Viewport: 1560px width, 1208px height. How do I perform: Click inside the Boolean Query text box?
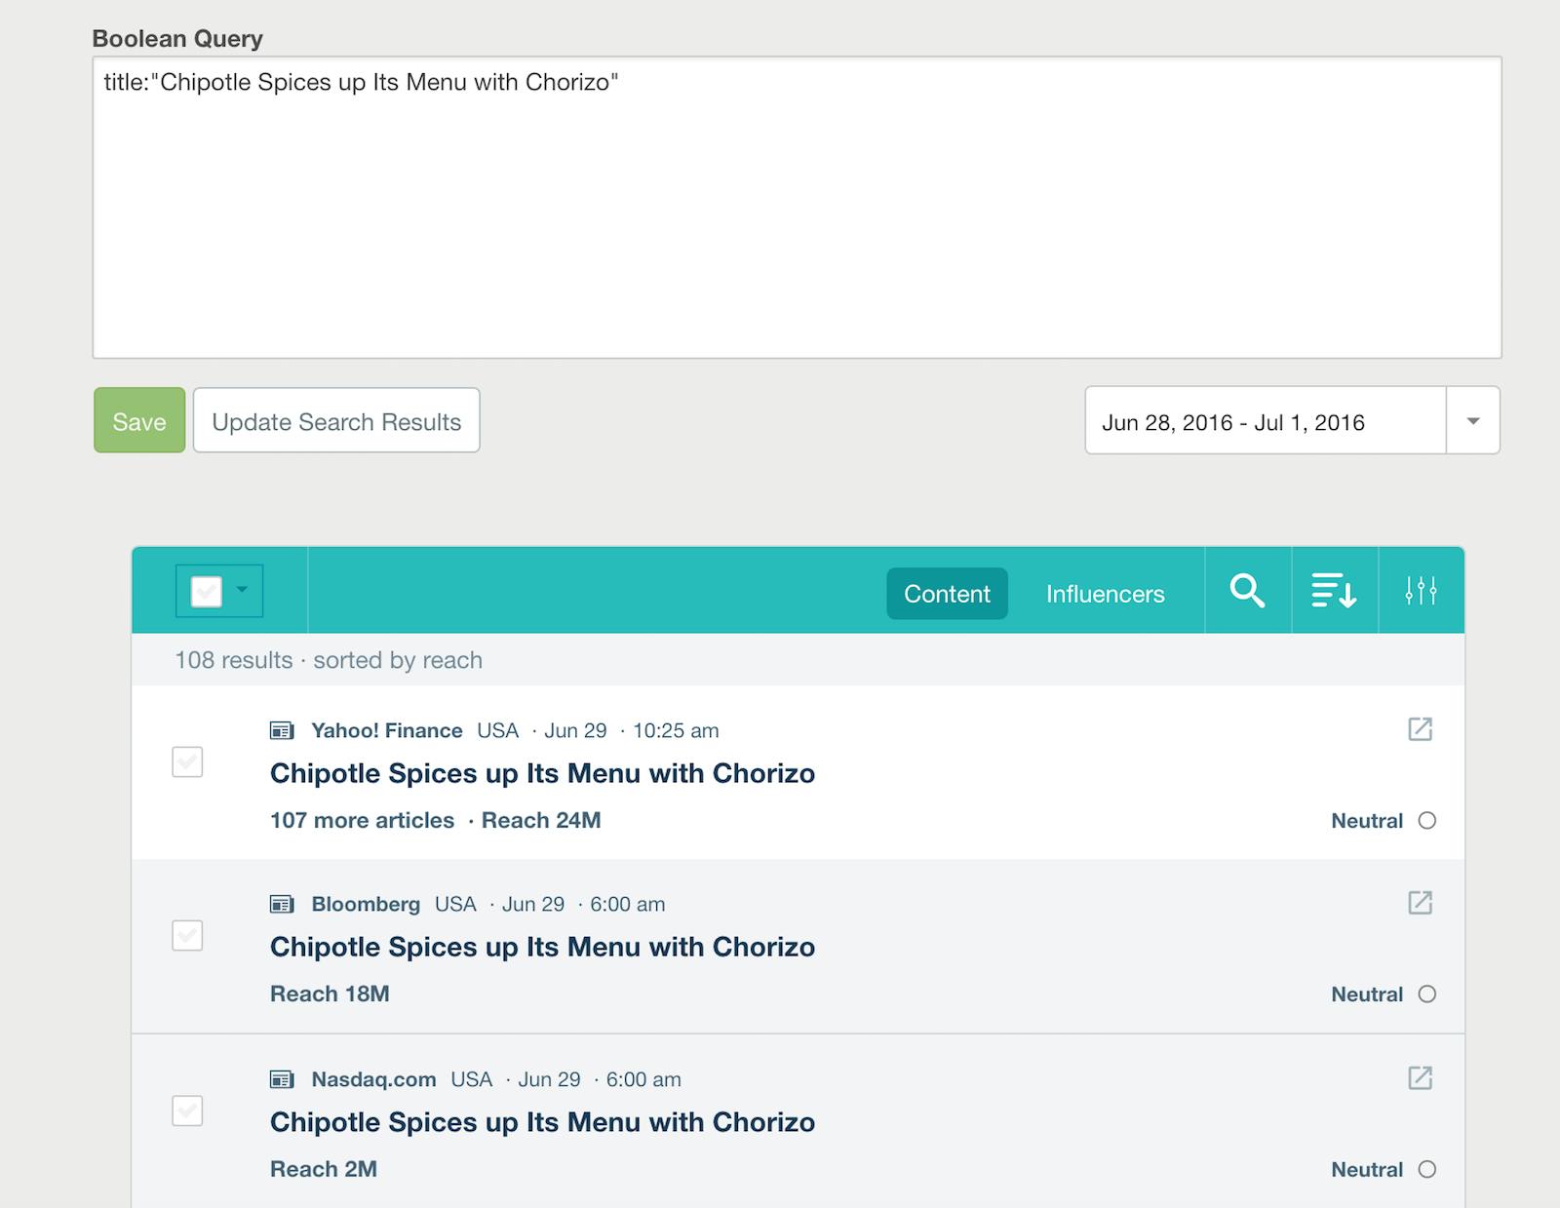pos(797,208)
